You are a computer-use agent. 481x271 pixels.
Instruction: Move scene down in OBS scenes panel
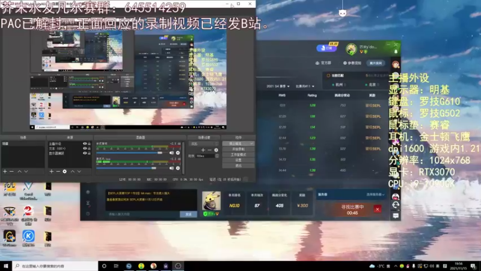(x=26, y=172)
